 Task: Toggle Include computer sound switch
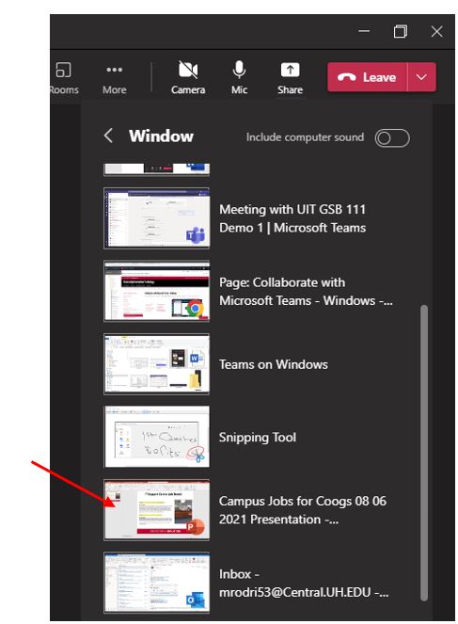click(x=392, y=138)
